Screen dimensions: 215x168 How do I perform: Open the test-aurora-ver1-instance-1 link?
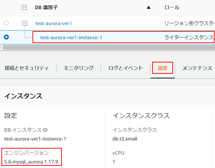[x=71, y=37]
